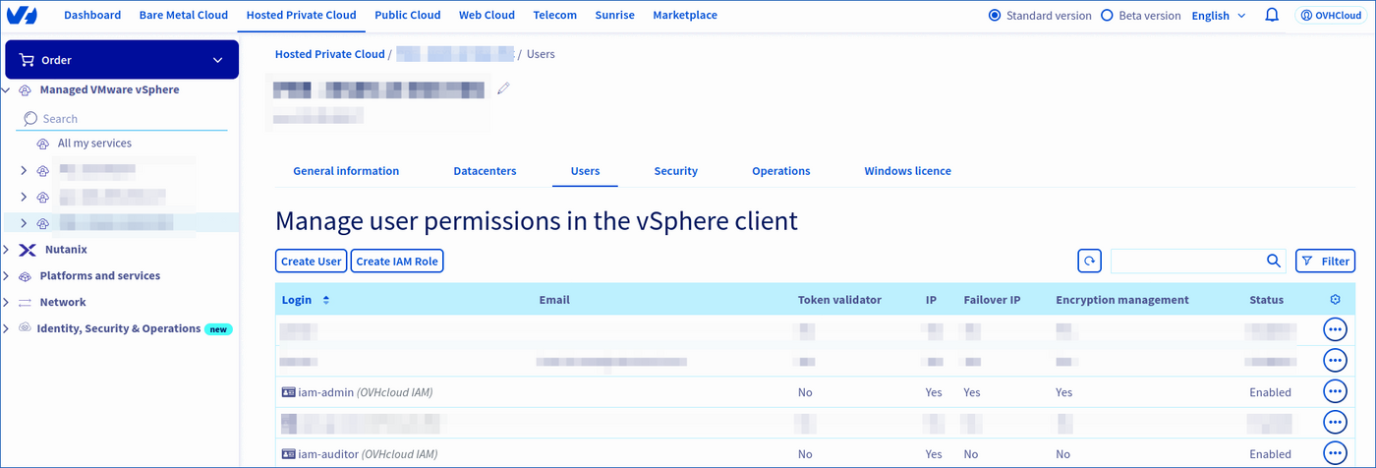Open the OVHCloud user account button
The width and height of the screenshot is (1376, 468).
tap(1331, 16)
